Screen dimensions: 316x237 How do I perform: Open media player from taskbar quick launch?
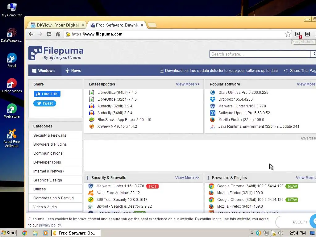[x=46, y=233]
